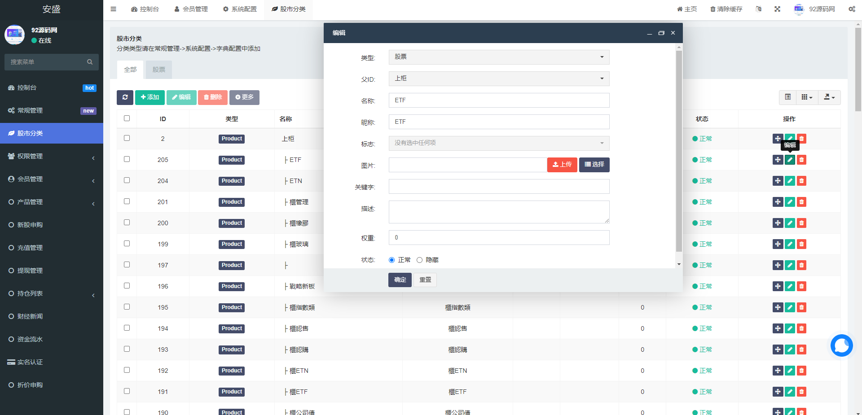Click the 关键字 input field
The width and height of the screenshot is (862, 415).
[x=499, y=187]
